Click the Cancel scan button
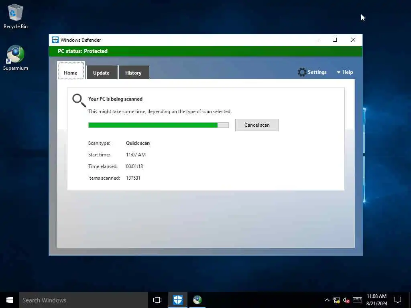 tap(257, 125)
